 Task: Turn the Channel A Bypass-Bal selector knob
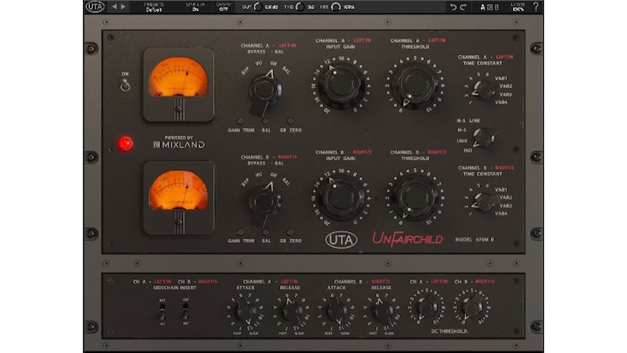(x=265, y=89)
